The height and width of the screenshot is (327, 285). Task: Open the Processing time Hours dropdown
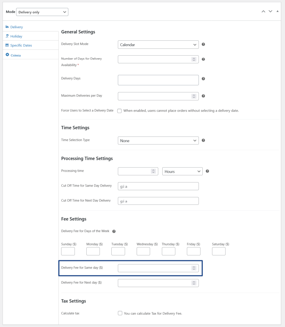[x=182, y=171]
